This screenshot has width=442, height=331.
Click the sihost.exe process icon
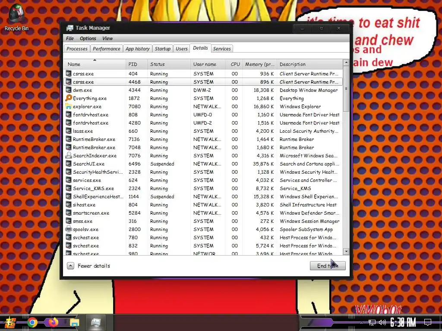(69, 205)
